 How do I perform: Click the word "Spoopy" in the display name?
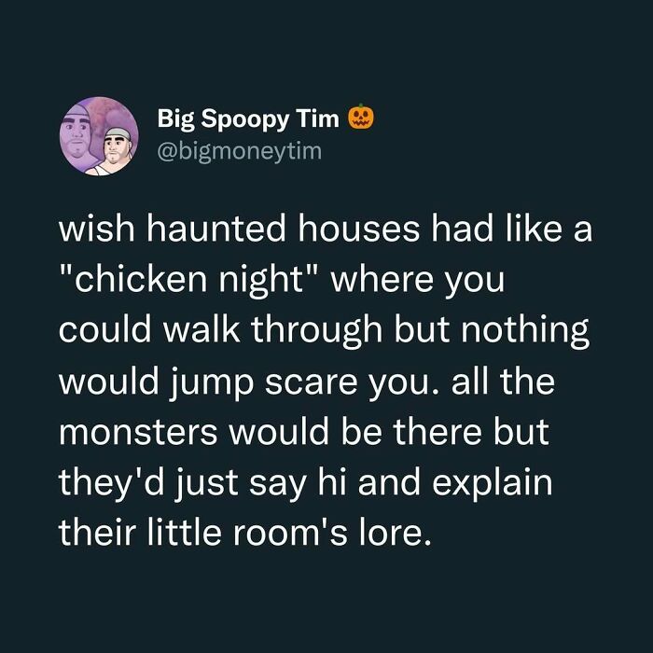[x=244, y=120]
